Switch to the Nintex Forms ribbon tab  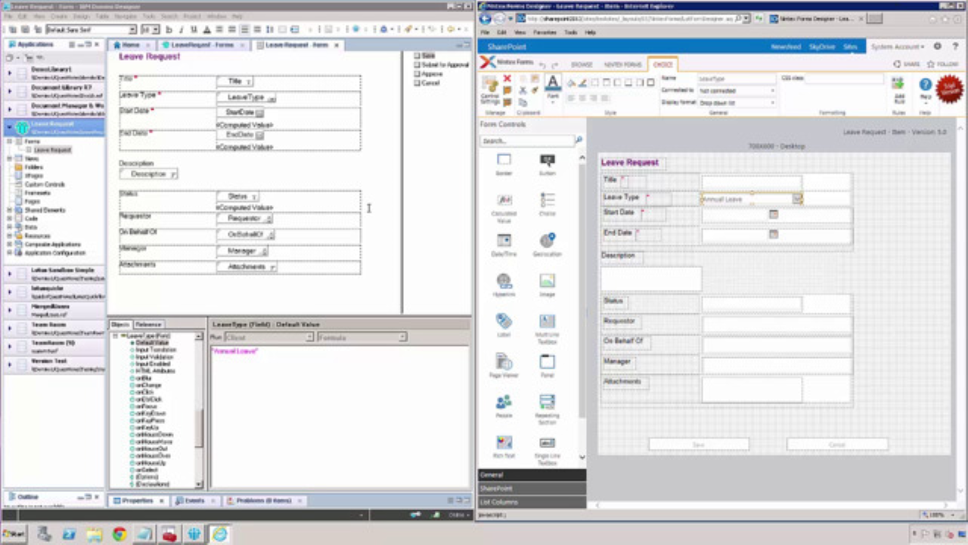[622, 65]
